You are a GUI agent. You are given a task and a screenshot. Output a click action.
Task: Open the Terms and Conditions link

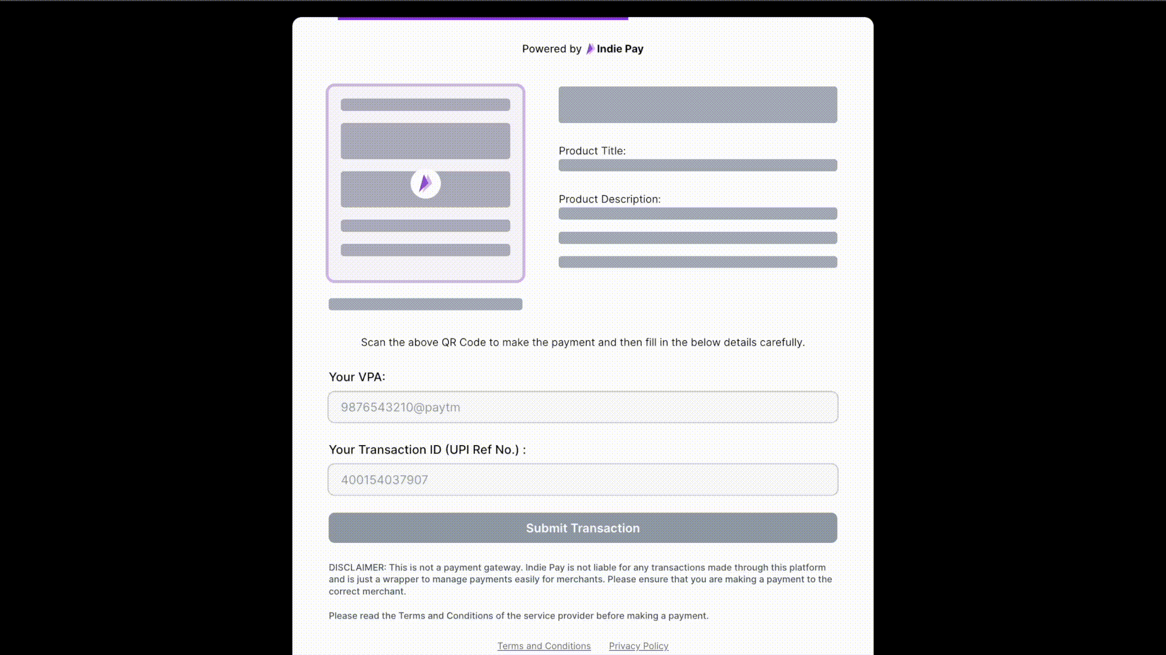544,645
